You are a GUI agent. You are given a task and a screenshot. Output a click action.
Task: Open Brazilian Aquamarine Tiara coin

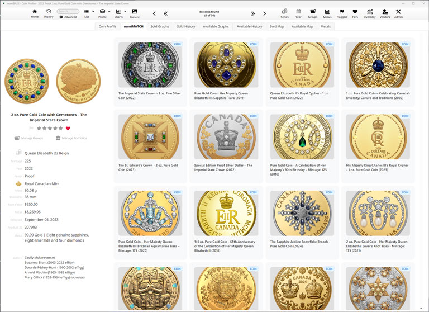pyautogui.click(x=150, y=223)
